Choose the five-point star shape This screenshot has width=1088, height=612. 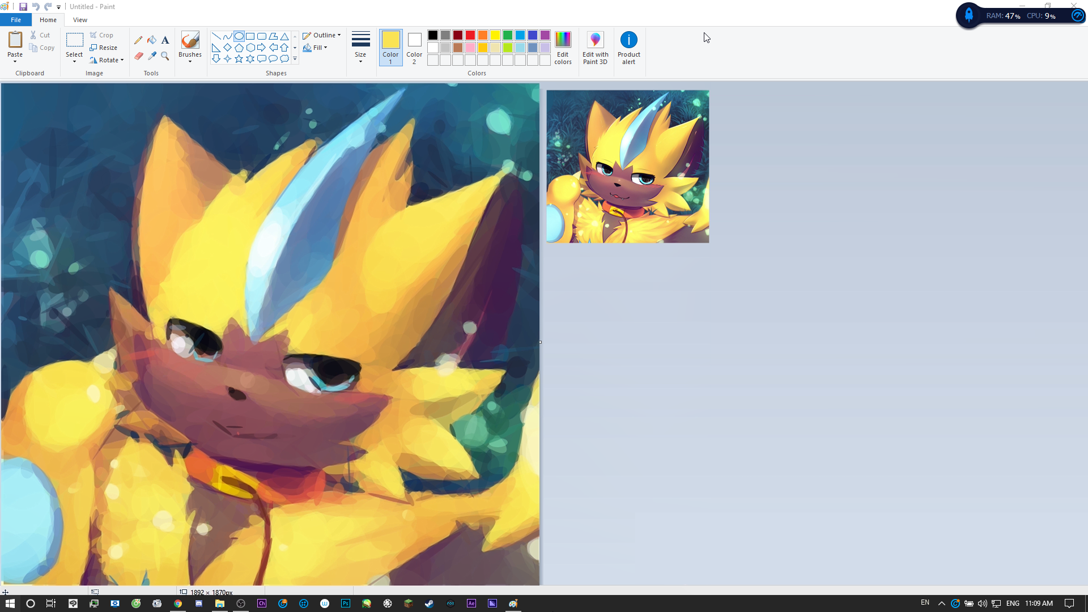coord(239,59)
